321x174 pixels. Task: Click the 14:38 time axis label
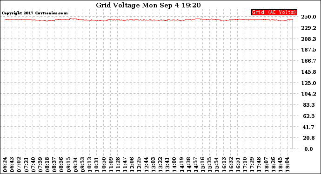(x=188, y=165)
